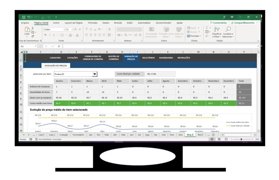Open the product selection dropdown showing Produto 03

(95, 74)
